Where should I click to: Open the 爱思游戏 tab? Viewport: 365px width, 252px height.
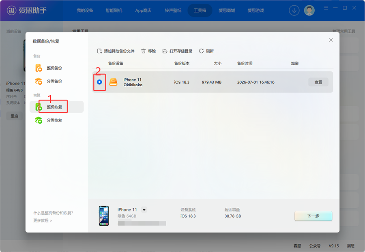[x=255, y=11]
